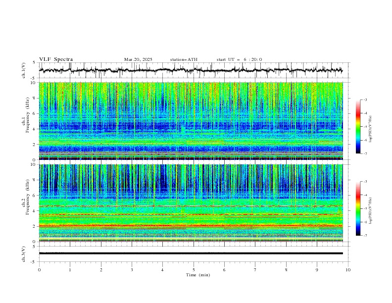Screen dimensions: 392x303
Task: Click the 8 kHz tick of ch.1 frequency axis
Action: 35,98
